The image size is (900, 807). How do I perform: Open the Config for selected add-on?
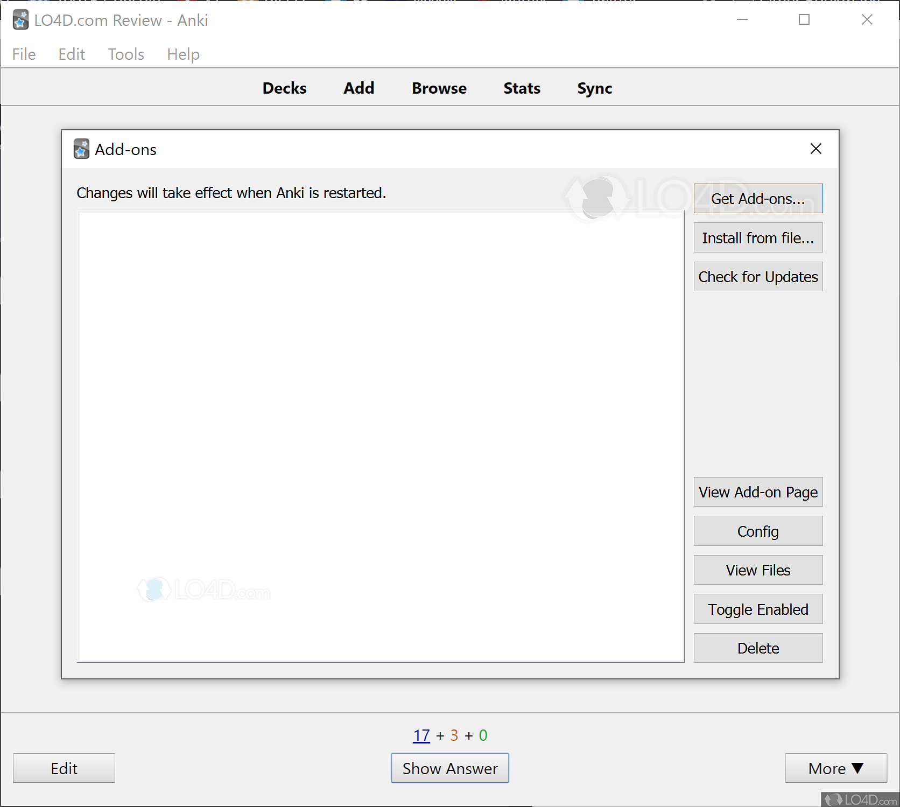(757, 531)
